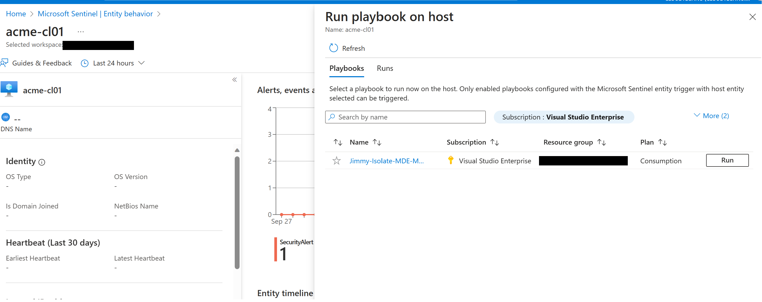Open the Last 24 hours time range dropdown
762x302 pixels.
pos(142,63)
